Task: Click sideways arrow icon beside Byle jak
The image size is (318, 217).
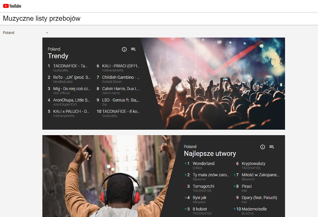Action: (x=185, y=198)
